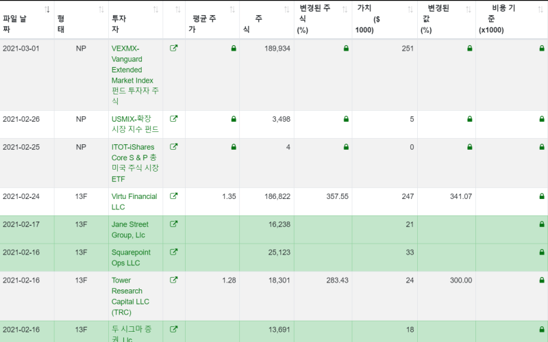
Task: Click the lock icon in Virtu Financial 비용 기준 cell
Action: [542, 196]
